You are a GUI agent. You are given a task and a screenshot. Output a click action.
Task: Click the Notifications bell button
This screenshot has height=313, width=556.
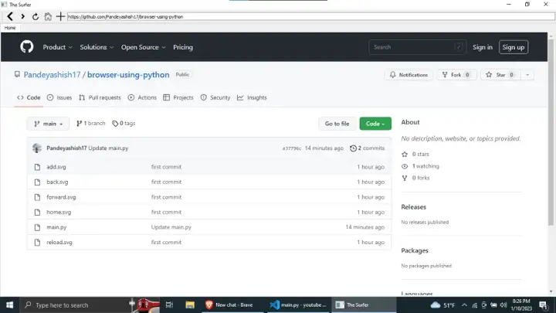tap(409, 75)
